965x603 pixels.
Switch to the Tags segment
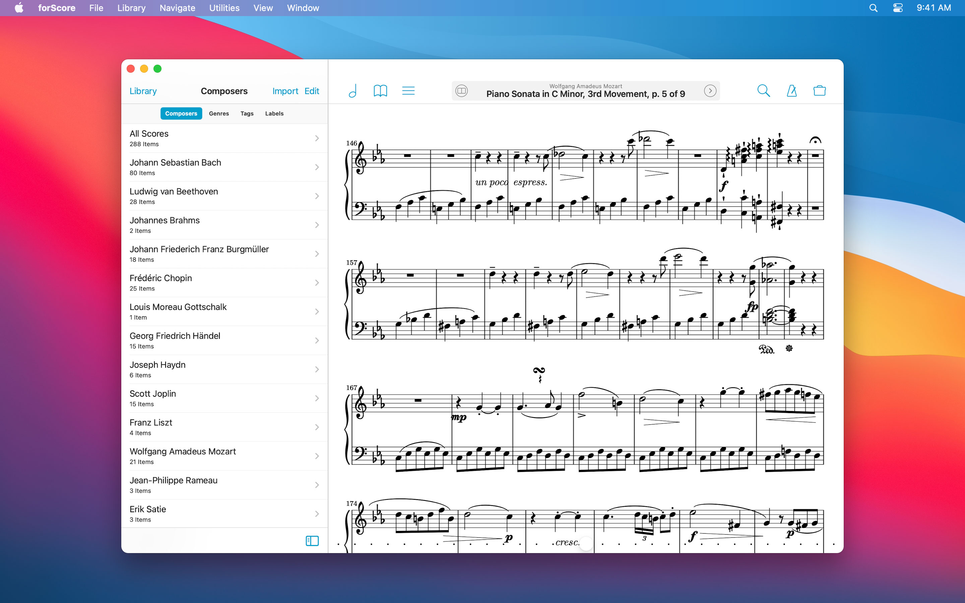click(x=247, y=113)
